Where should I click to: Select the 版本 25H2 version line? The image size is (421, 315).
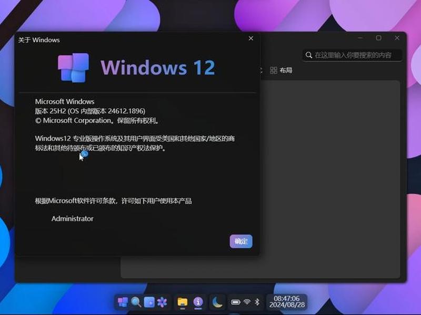(x=90, y=111)
